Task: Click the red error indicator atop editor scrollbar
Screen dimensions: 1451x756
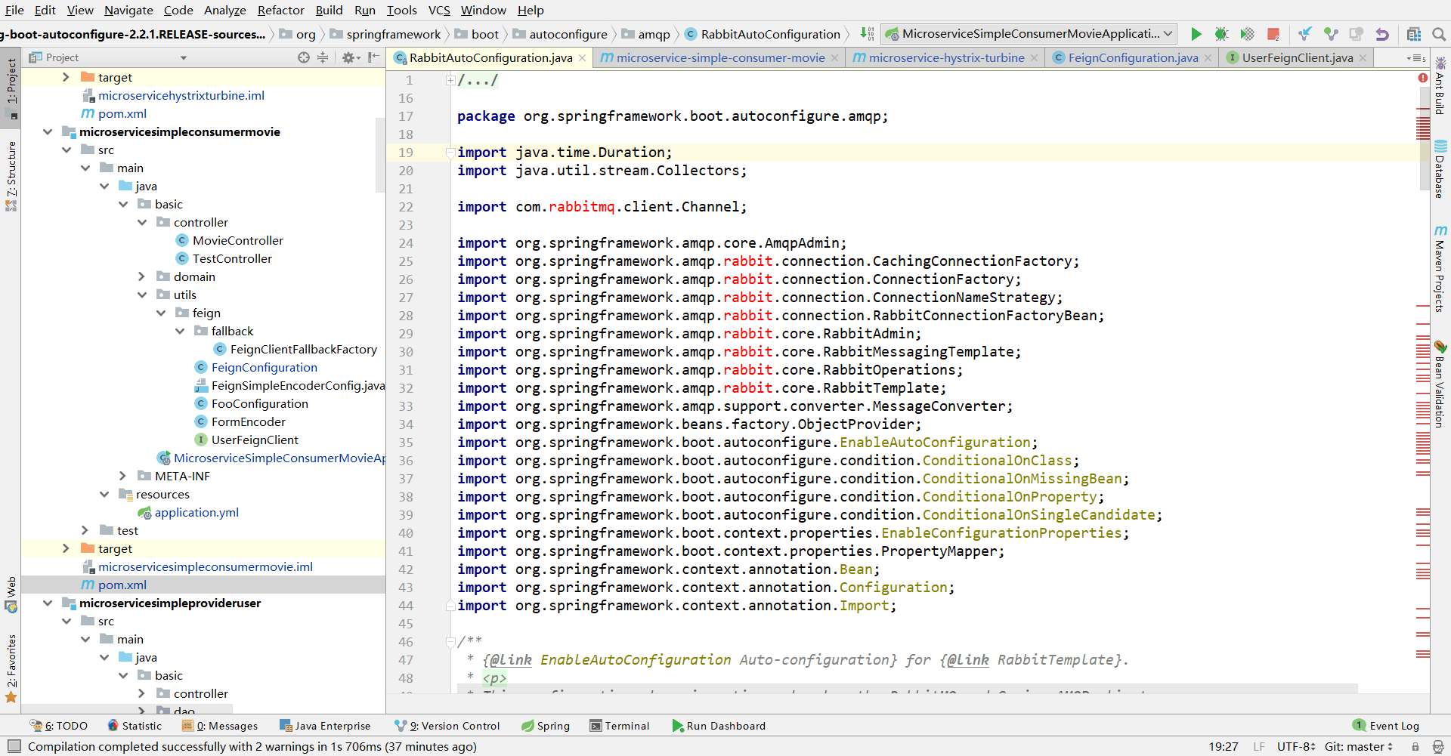Action: pyautogui.click(x=1423, y=78)
